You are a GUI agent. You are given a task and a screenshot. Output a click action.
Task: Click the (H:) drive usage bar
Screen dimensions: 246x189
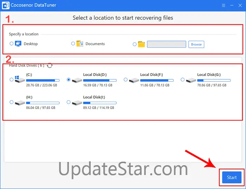[43, 103]
